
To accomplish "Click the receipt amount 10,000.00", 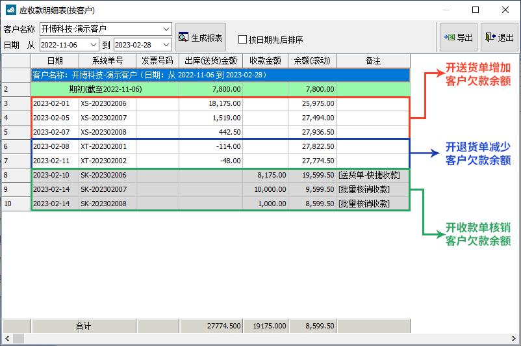I will [x=266, y=189].
